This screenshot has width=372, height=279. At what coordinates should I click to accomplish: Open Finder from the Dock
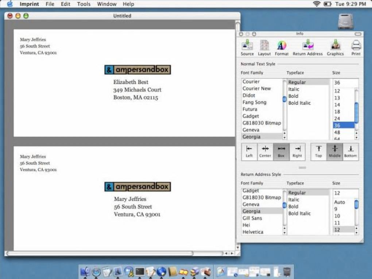click(x=85, y=271)
